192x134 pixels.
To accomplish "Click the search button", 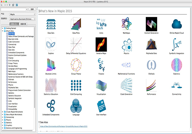I will tap(32, 9).
